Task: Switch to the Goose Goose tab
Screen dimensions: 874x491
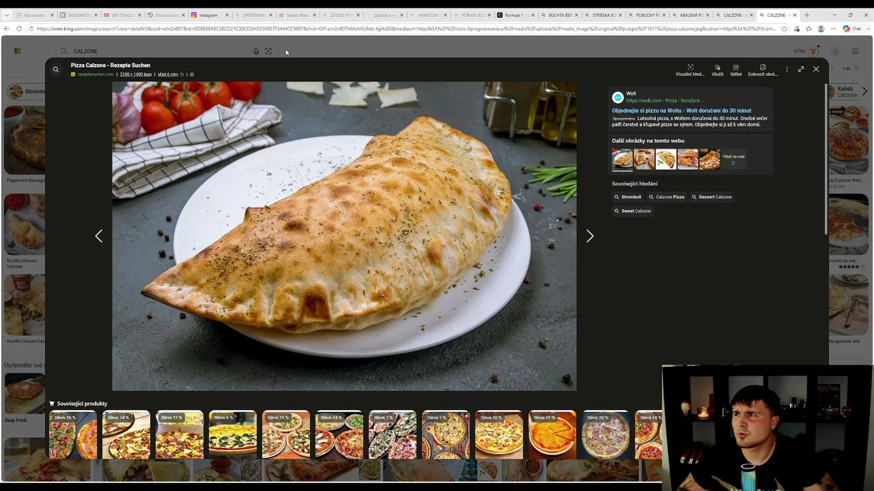Action: coord(165,15)
